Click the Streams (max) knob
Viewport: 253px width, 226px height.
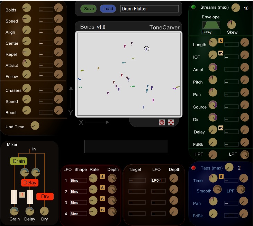(236, 8)
